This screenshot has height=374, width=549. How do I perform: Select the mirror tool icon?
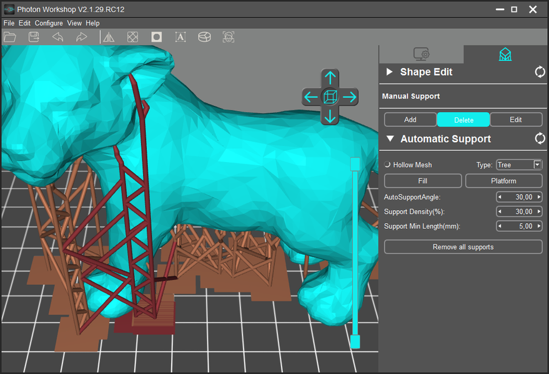(x=109, y=37)
